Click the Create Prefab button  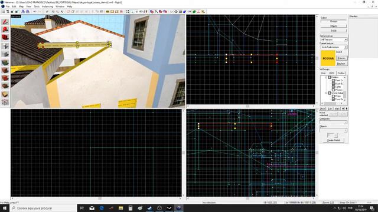pos(334,140)
